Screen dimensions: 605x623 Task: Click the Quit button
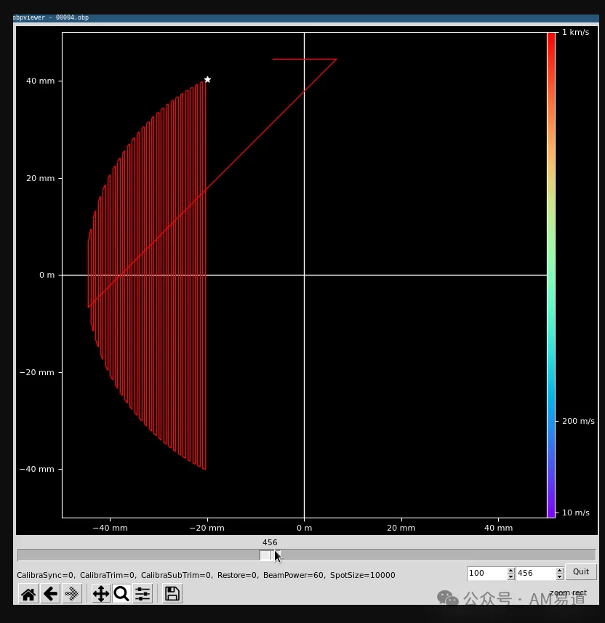(581, 571)
